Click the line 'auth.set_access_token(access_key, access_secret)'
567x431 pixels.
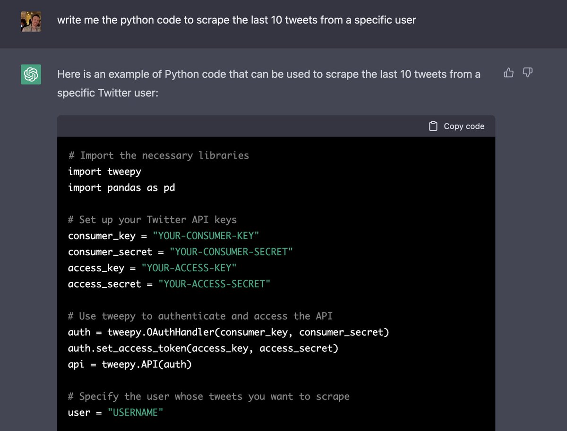pyautogui.click(x=203, y=348)
